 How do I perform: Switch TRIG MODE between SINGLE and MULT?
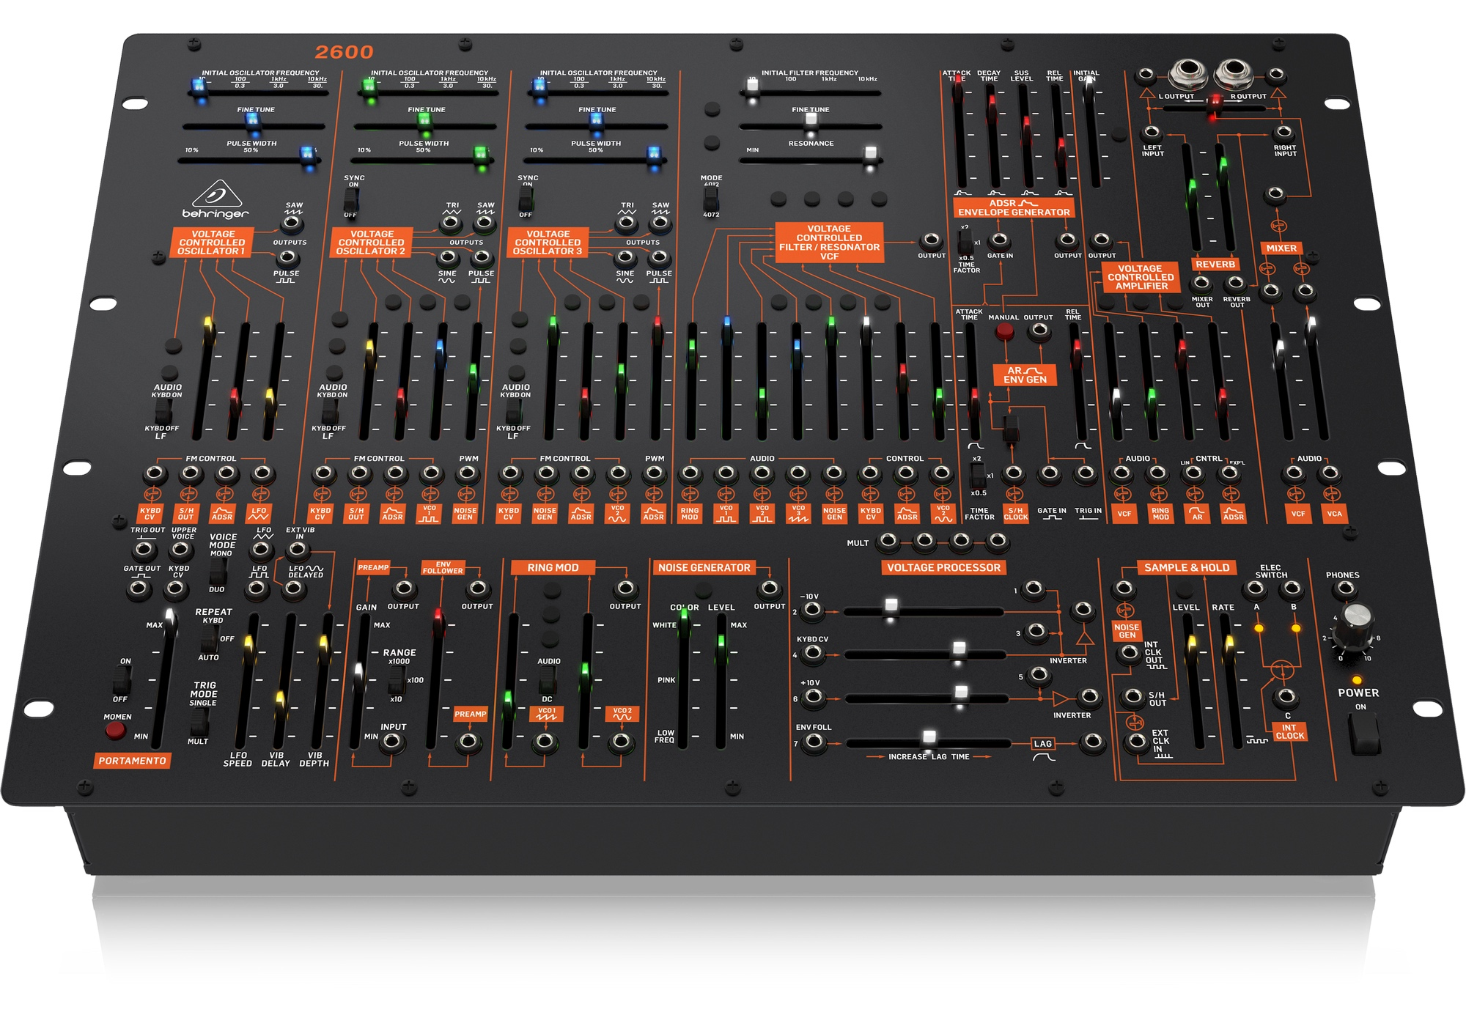point(199,723)
